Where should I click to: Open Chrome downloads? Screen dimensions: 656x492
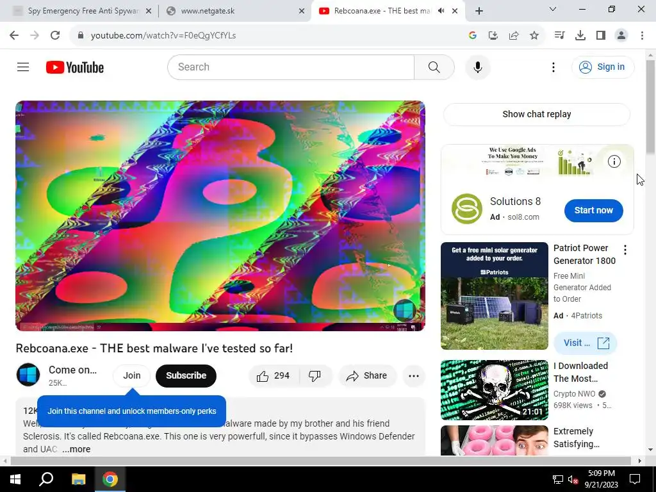point(580,36)
